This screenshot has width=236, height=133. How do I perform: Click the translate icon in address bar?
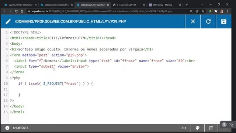click(x=197, y=11)
